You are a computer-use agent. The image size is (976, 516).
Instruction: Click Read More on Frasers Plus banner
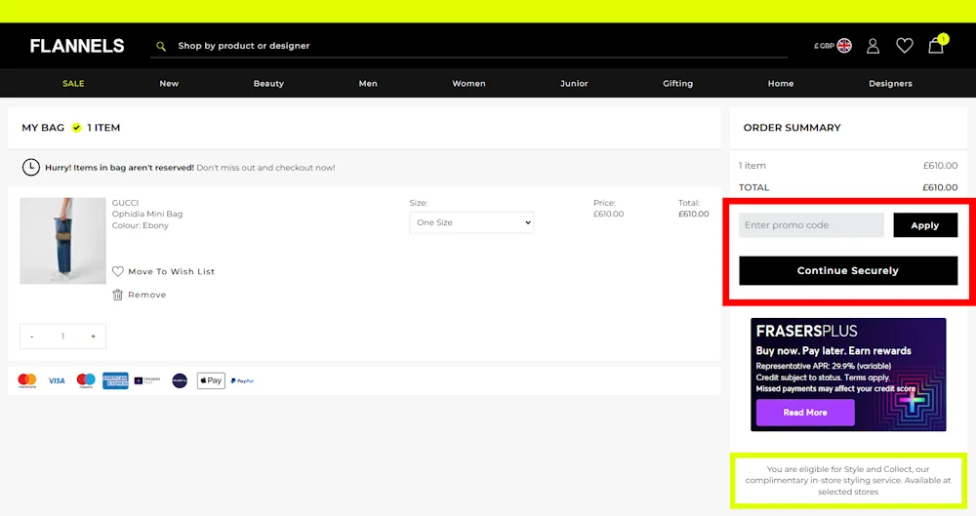[x=805, y=413]
